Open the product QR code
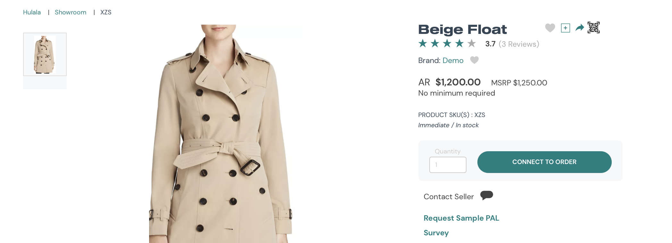Screen dimensions: 672x243 click(x=593, y=27)
